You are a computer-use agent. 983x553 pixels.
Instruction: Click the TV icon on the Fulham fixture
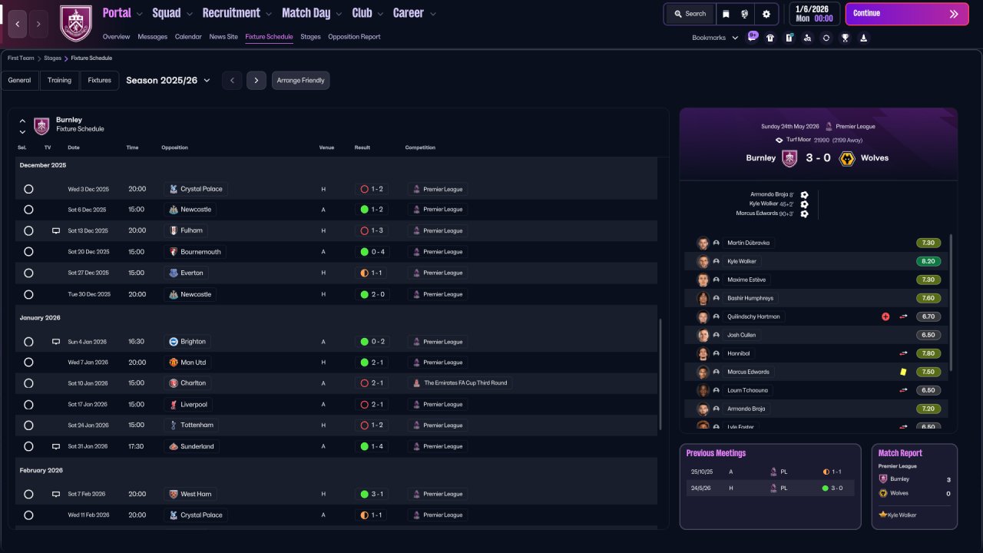[x=55, y=230]
